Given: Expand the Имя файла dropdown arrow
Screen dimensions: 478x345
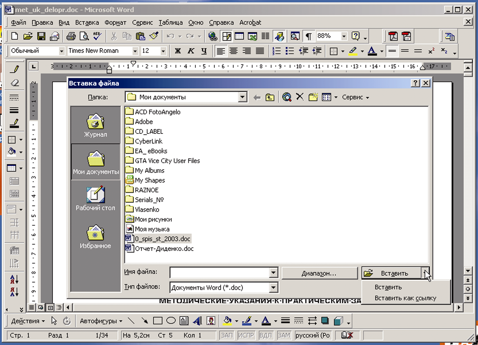Looking at the screenshot, I should (273, 273).
